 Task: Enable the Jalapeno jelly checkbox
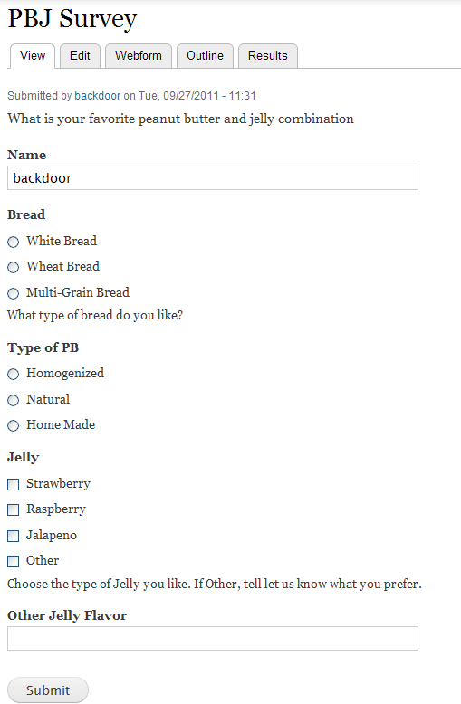13,536
